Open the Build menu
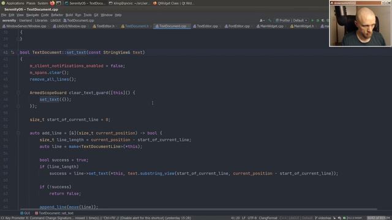 (69, 15)
